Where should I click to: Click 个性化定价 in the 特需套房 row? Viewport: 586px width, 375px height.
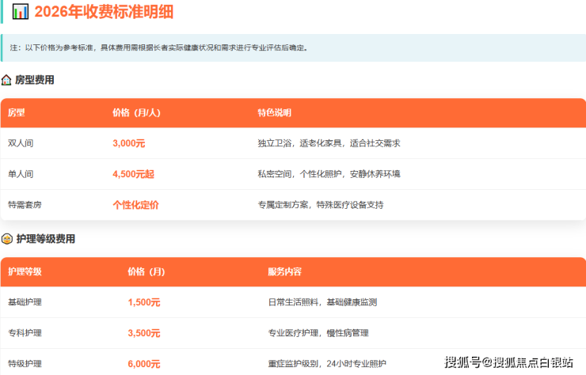tap(136, 205)
